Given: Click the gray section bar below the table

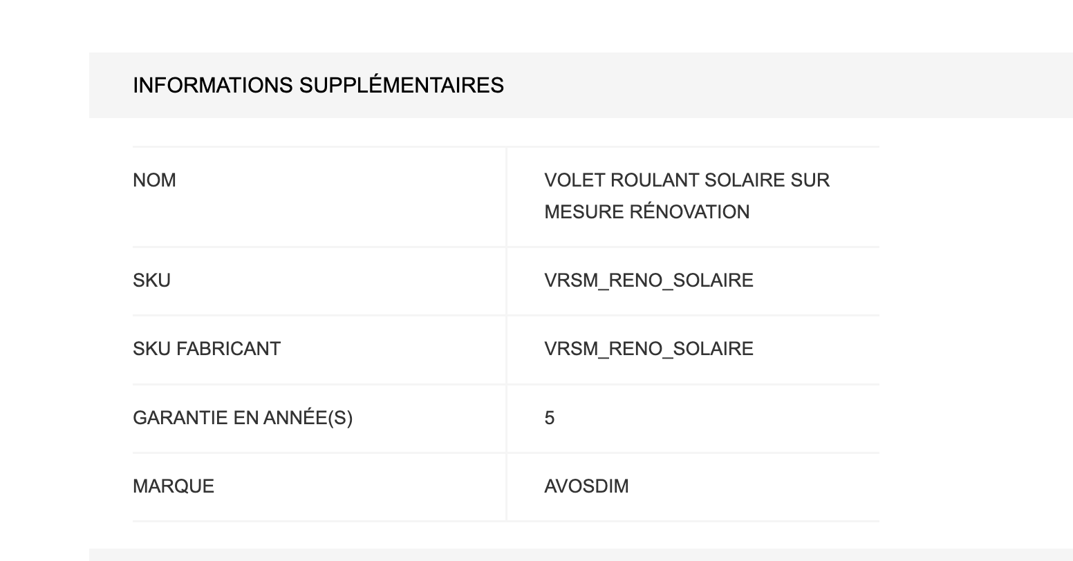Looking at the screenshot, I should 581,555.
